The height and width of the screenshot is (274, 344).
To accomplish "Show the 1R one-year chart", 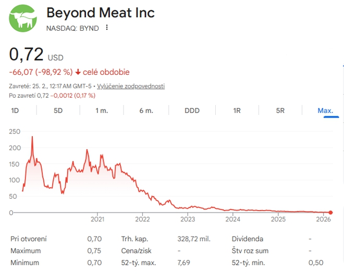I will 237,110.
